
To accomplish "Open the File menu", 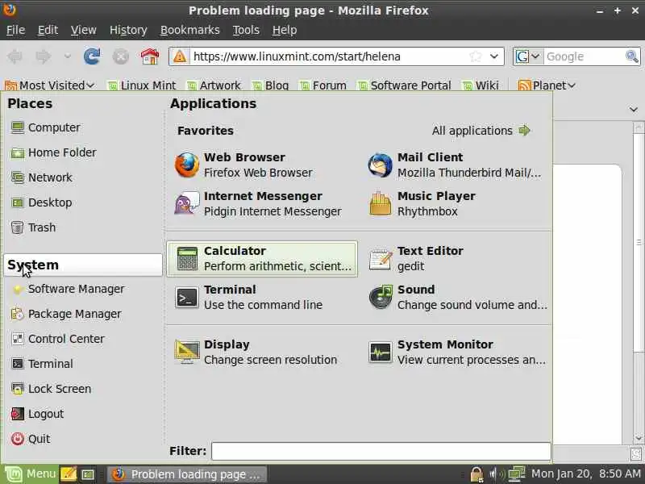I will point(15,30).
